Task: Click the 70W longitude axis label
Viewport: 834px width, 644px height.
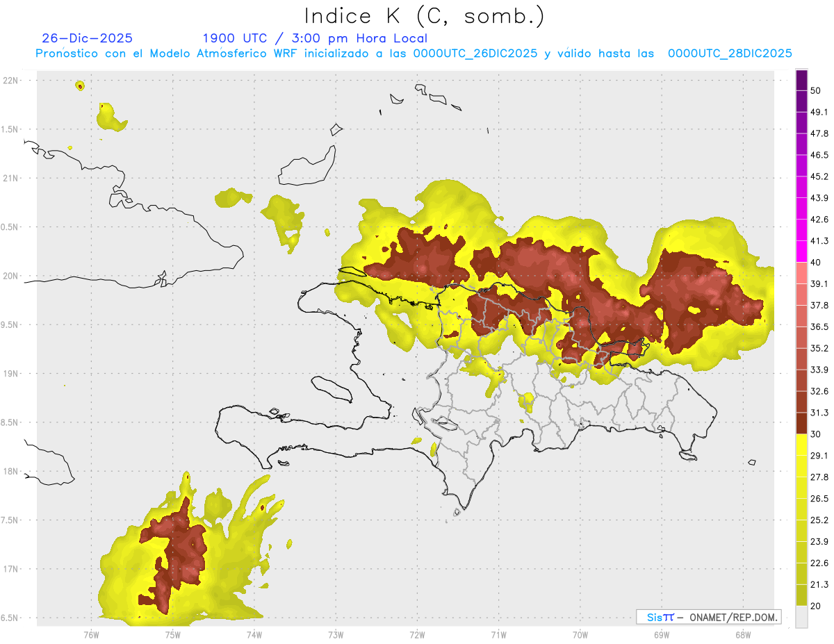Action: coord(580,634)
